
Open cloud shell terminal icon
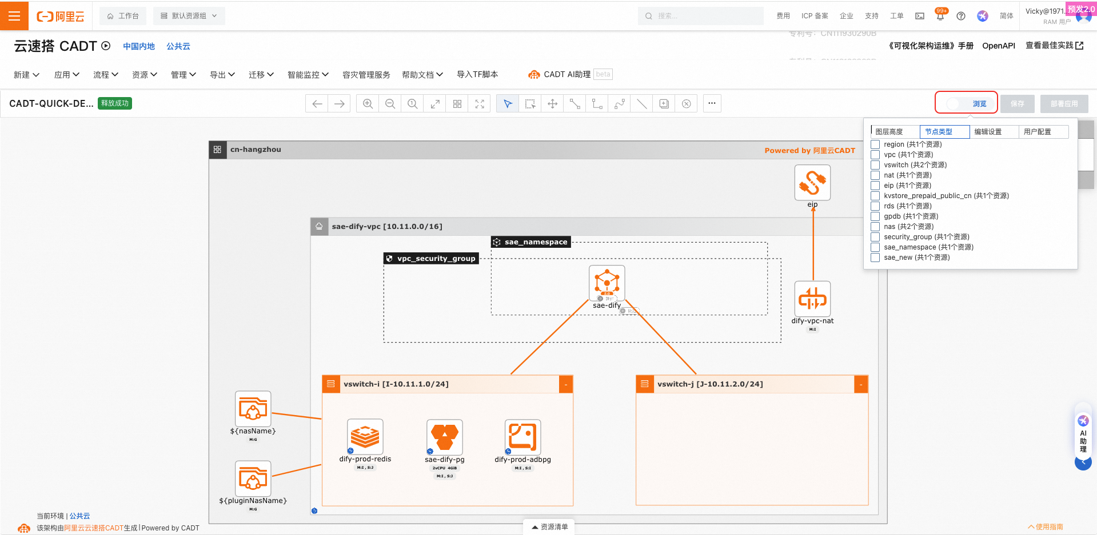[920, 16]
